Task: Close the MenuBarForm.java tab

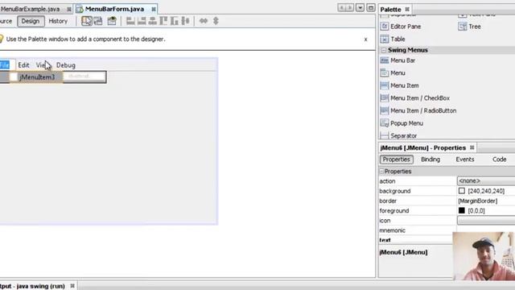Action: point(154,9)
